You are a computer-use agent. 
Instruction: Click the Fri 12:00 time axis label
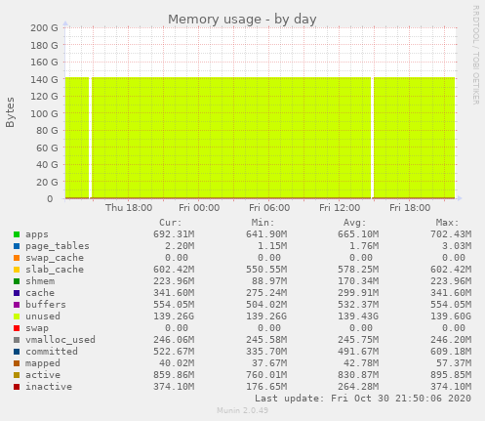pyautogui.click(x=340, y=208)
